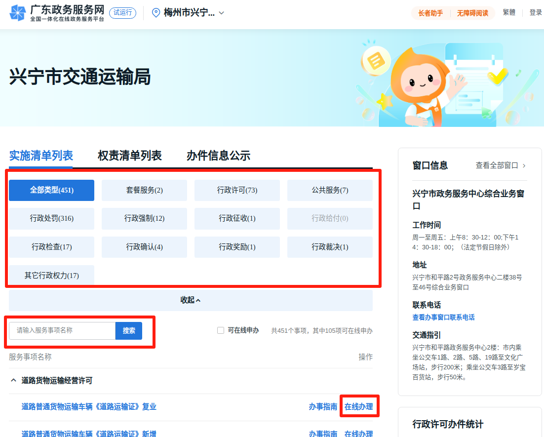Choose the 套餐服务(2) category
Screen dimensions: 544x437
pos(144,190)
